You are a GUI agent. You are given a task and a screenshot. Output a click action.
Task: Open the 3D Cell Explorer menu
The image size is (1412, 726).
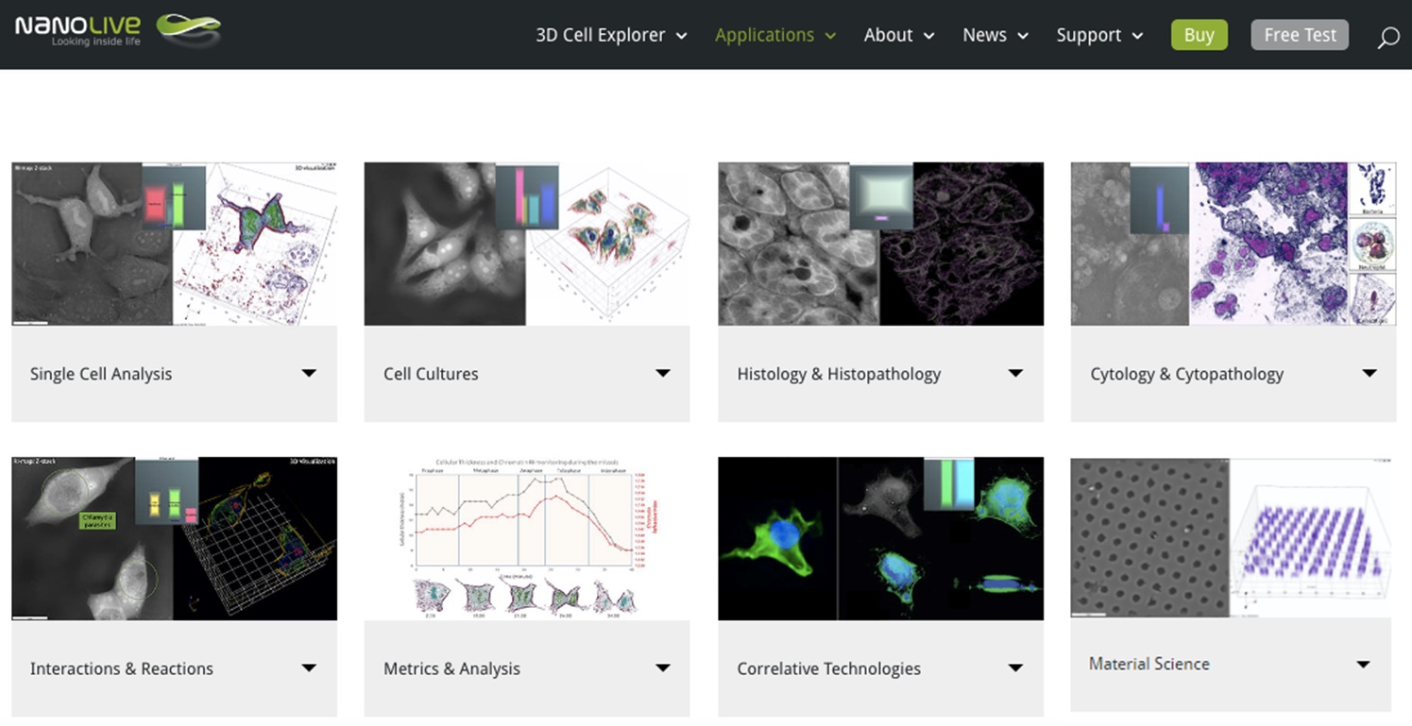[x=610, y=35]
